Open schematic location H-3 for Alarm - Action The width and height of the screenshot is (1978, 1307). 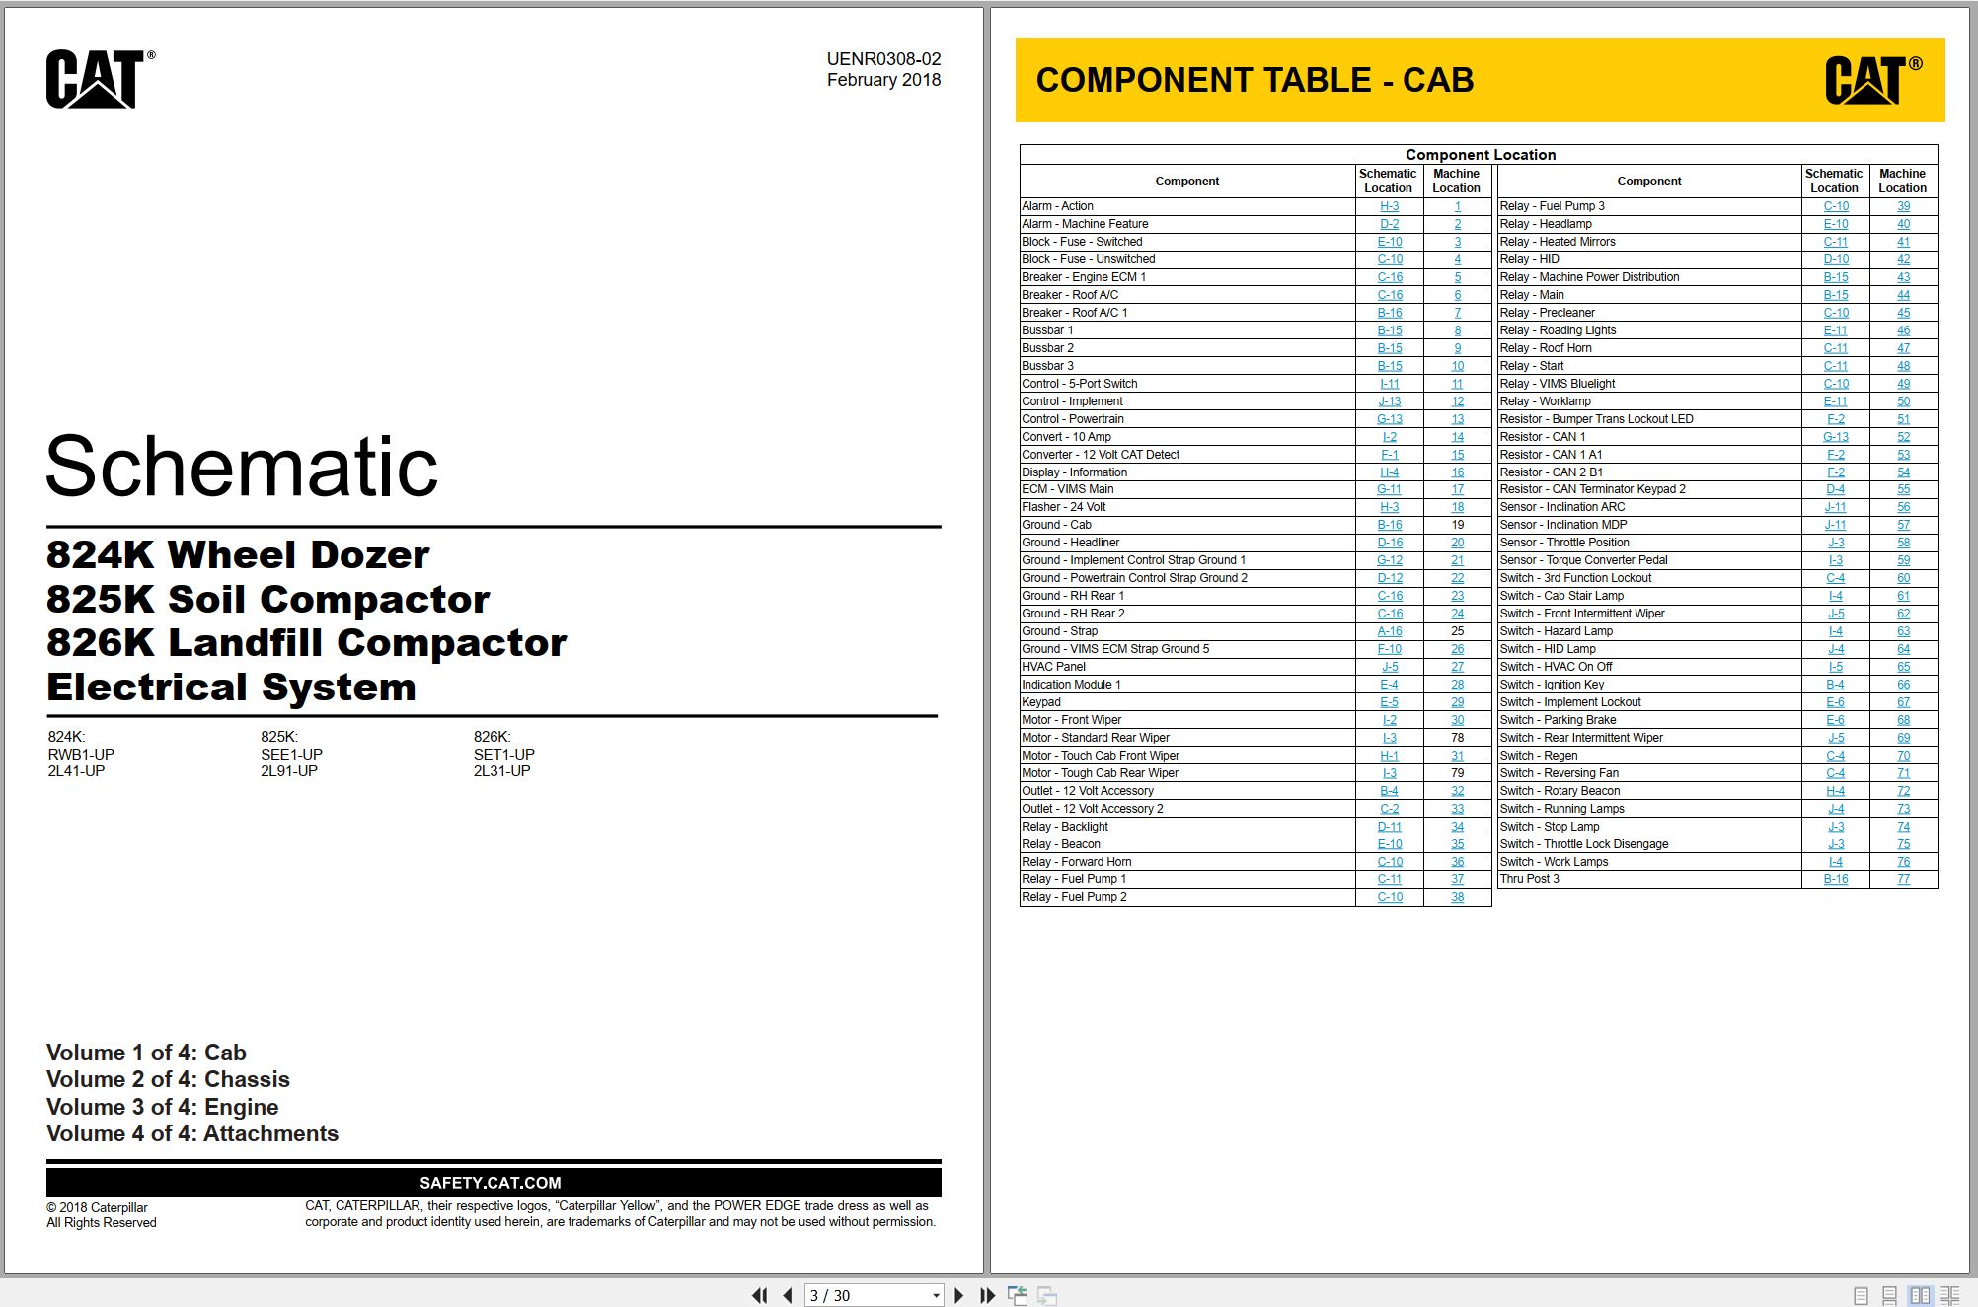[1389, 206]
